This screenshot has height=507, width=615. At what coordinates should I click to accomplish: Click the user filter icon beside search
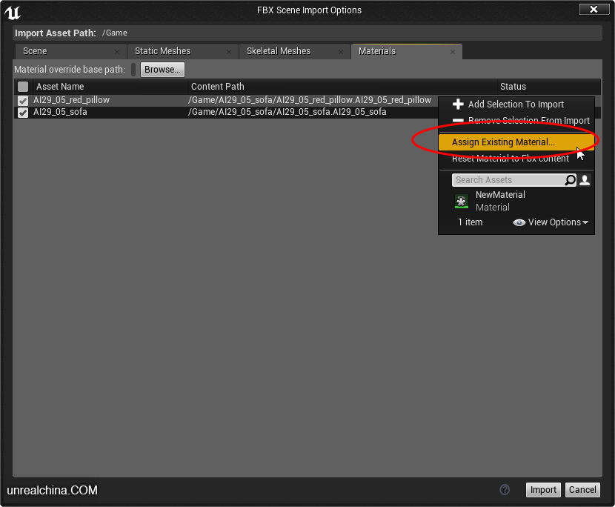click(585, 180)
